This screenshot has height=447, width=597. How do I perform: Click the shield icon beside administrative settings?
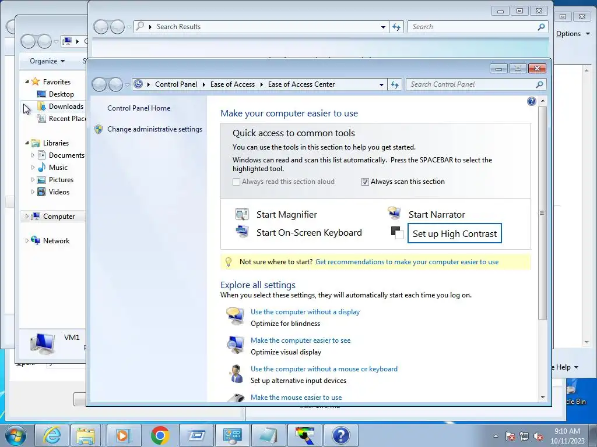[x=99, y=129]
